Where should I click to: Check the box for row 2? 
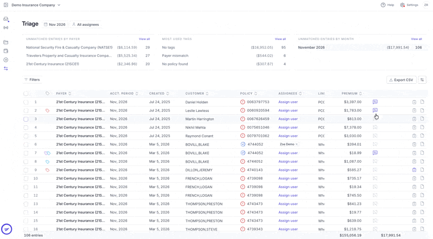26,111
